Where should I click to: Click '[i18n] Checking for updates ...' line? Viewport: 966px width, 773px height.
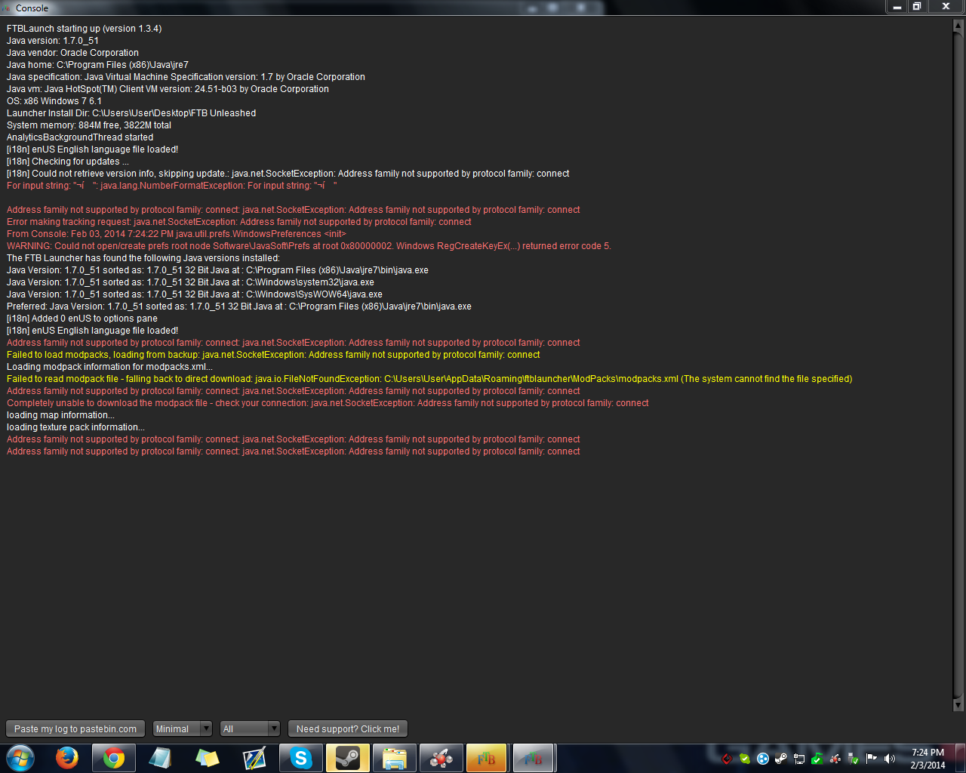coord(68,162)
